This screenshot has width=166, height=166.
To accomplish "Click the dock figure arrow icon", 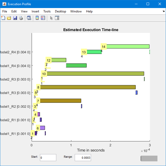I will point(164,11).
